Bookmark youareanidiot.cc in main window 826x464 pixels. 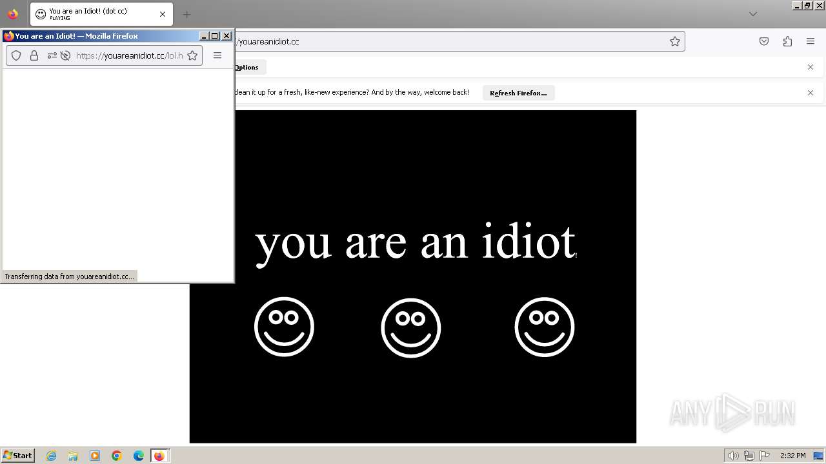pos(675,41)
